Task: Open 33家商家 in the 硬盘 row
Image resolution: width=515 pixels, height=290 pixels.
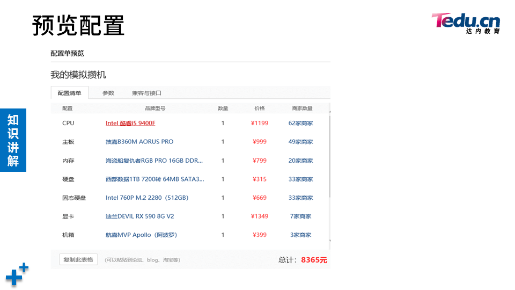Action: click(300, 179)
